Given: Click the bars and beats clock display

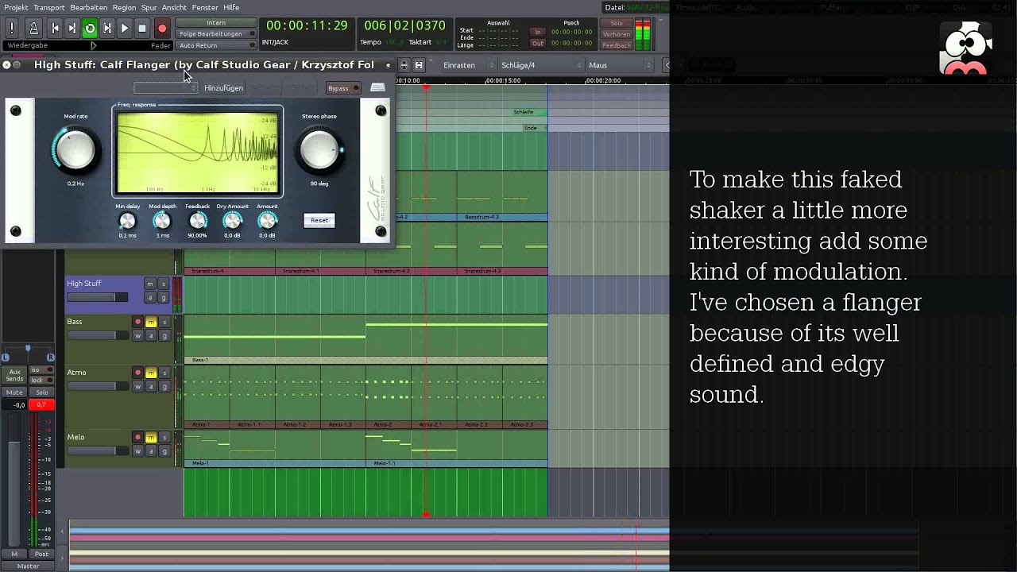Looking at the screenshot, I should (x=404, y=26).
